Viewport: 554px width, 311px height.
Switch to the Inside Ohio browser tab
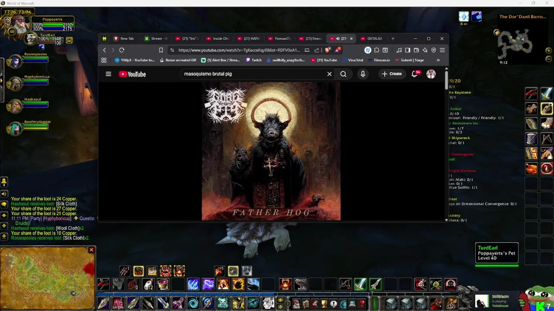tap(218, 38)
